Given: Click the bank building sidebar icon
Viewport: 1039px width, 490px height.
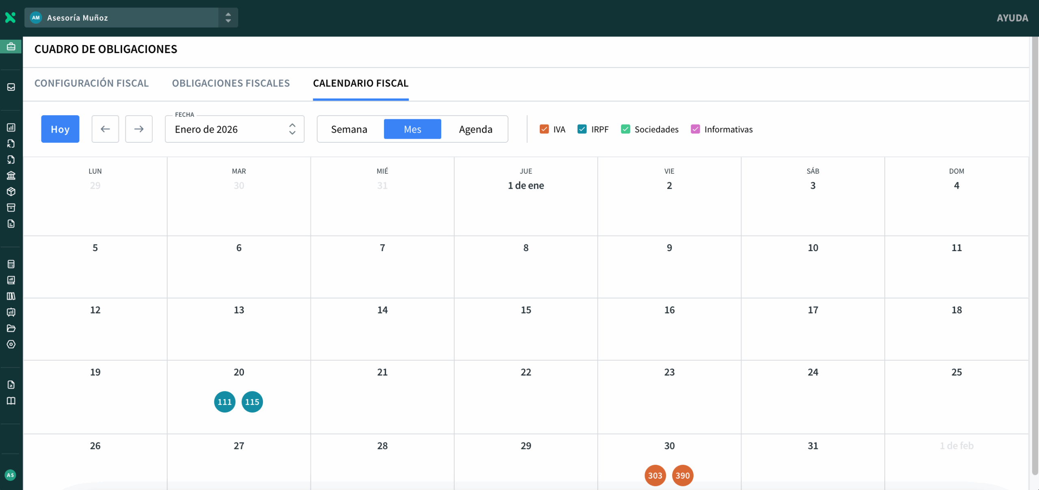Looking at the screenshot, I should point(11,176).
